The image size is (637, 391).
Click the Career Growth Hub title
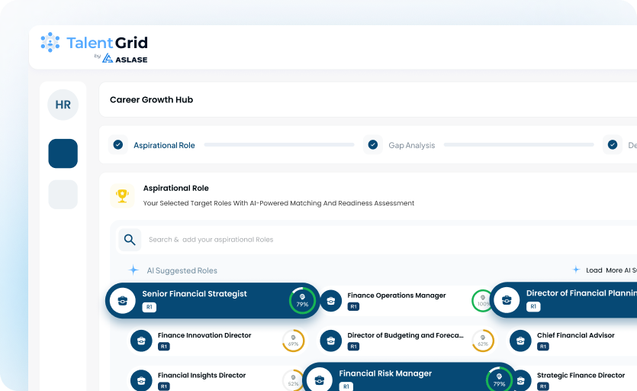(152, 100)
